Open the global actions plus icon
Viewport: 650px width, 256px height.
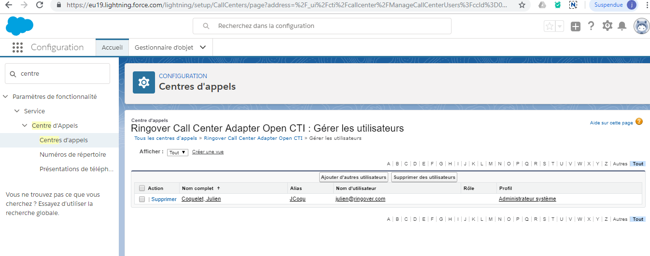(x=575, y=27)
